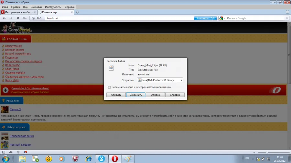Click the RU language indicator
Image resolution: width=291 pixels, height=163 pixels.
247,158
